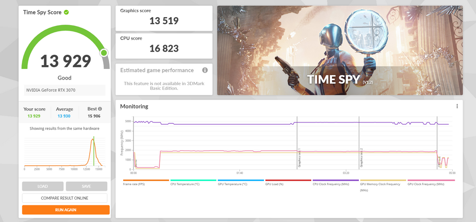
Task: Click the Monitoring heading
Action: pos(134,107)
